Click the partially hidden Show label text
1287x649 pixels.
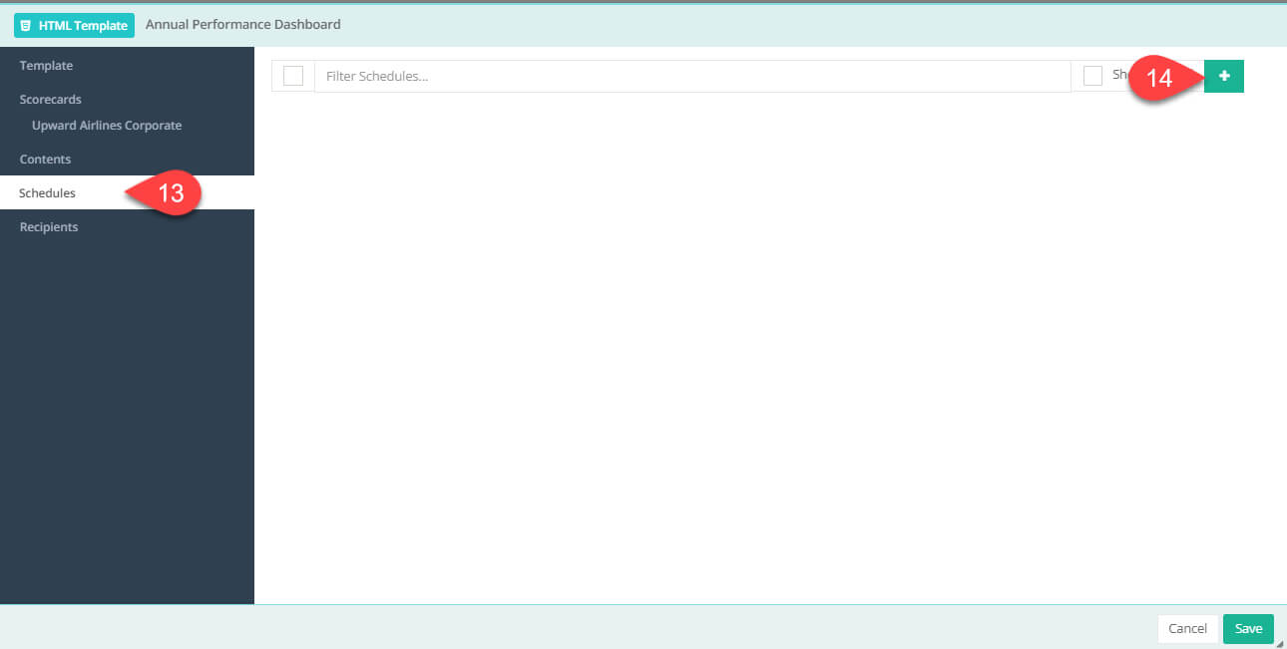[1119, 75]
